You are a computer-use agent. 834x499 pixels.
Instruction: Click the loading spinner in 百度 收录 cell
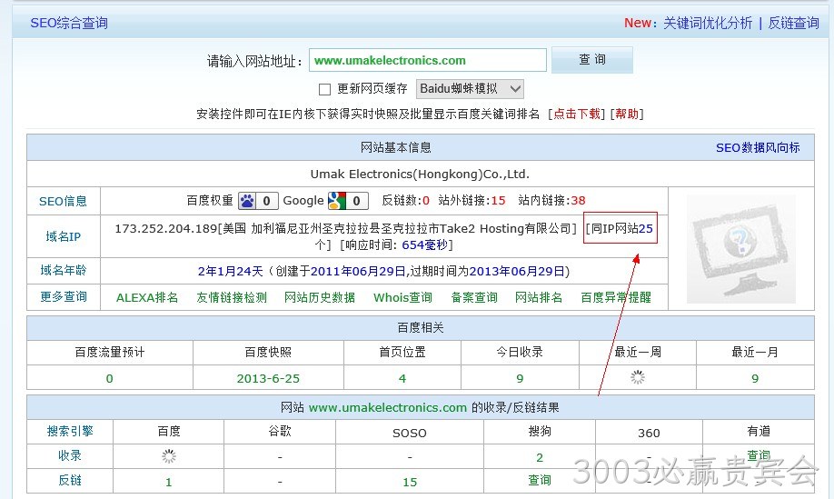169,456
